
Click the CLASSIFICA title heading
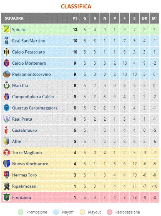(76, 6)
